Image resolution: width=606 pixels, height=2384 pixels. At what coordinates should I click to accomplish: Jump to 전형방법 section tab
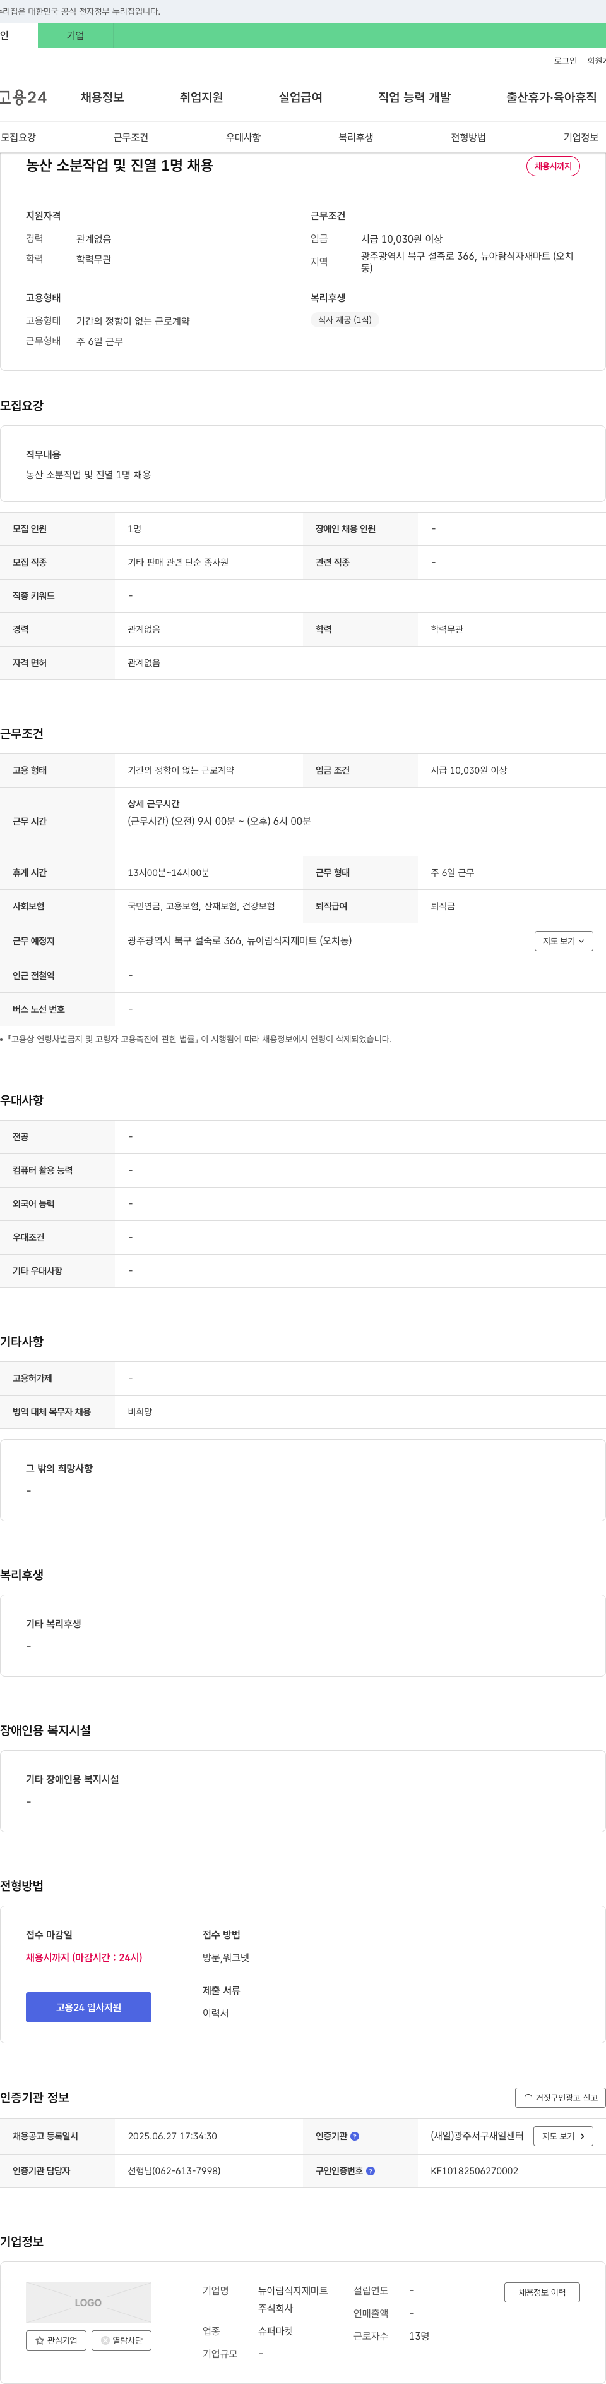click(x=468, y=137)
